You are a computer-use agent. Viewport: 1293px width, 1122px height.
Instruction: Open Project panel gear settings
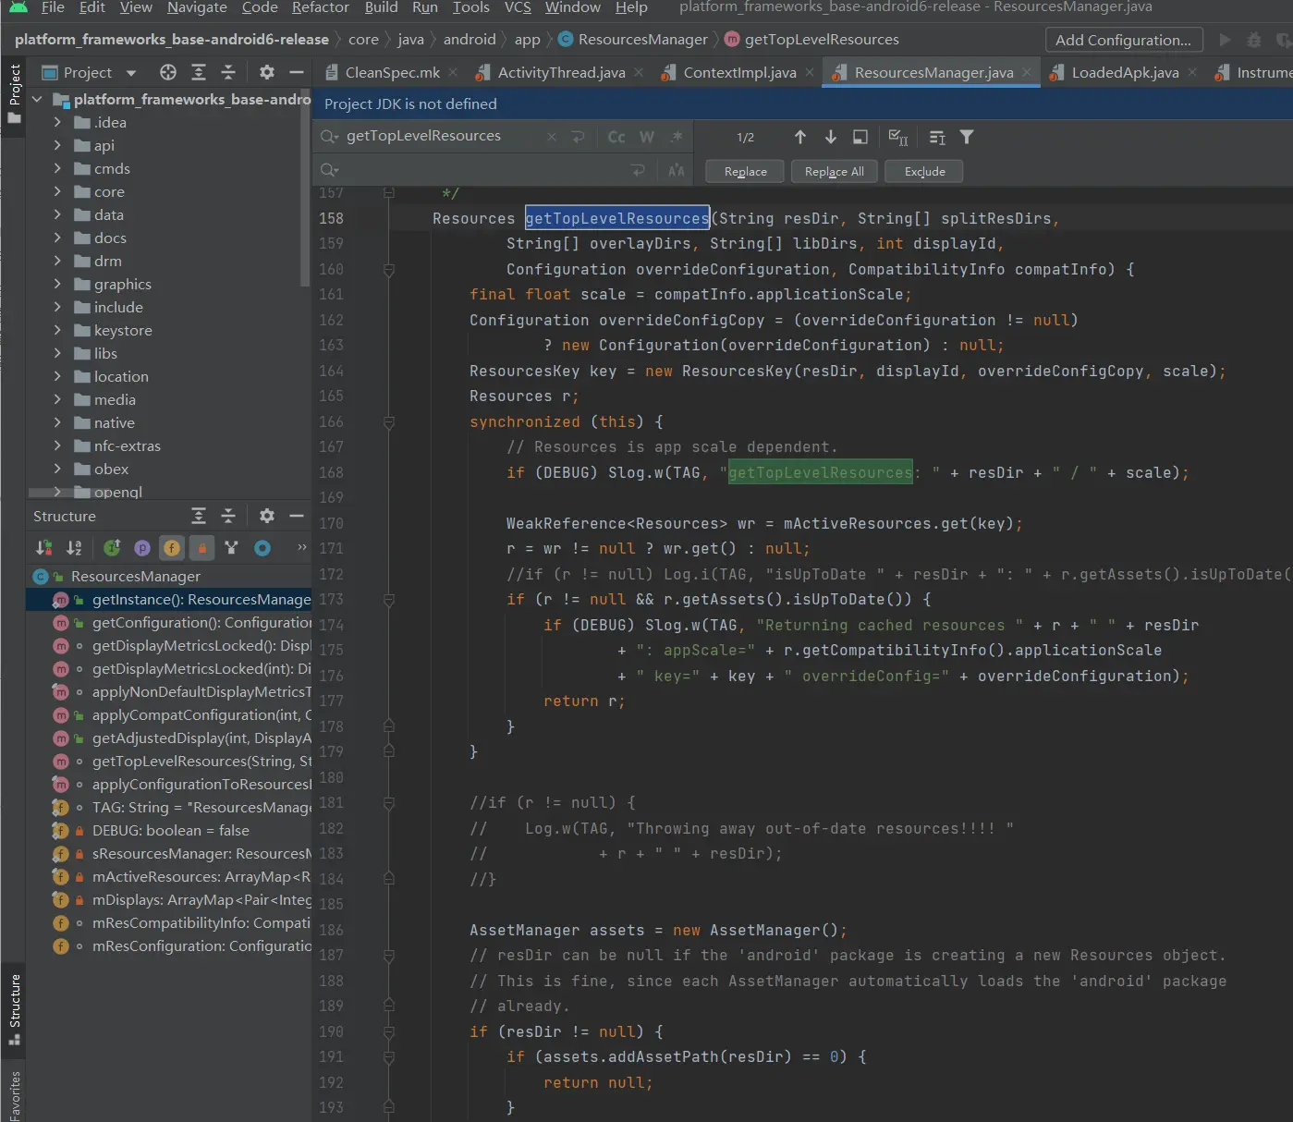[x=266, y=72]
